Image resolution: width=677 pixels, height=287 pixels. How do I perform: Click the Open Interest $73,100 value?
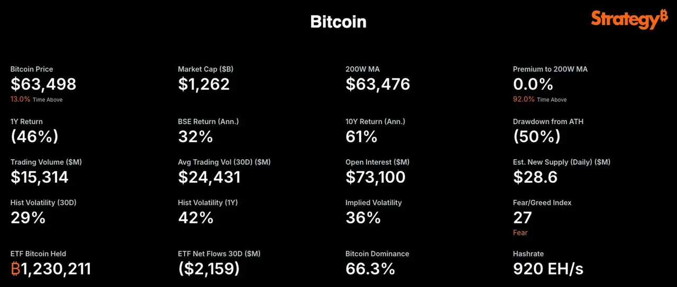pos(376,177)
